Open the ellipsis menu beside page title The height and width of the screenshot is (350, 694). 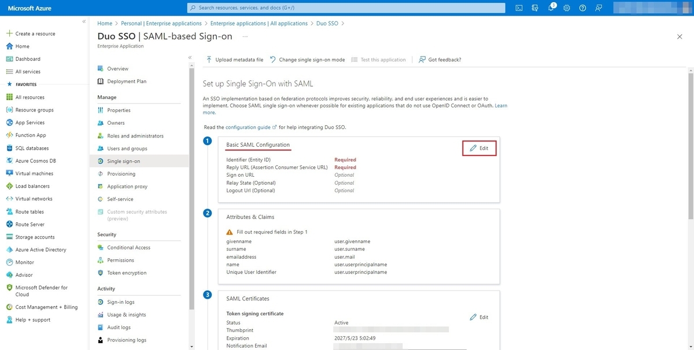click(x=245, y=36)
